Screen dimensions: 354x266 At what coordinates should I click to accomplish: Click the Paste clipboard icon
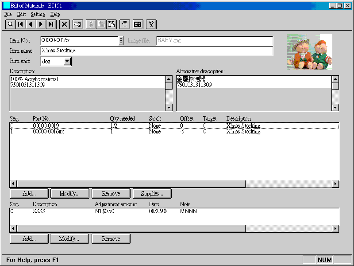(x=112, y=24)
